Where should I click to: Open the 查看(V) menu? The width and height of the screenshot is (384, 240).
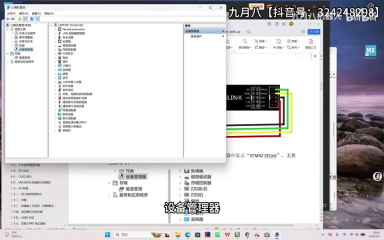point(36,13)
